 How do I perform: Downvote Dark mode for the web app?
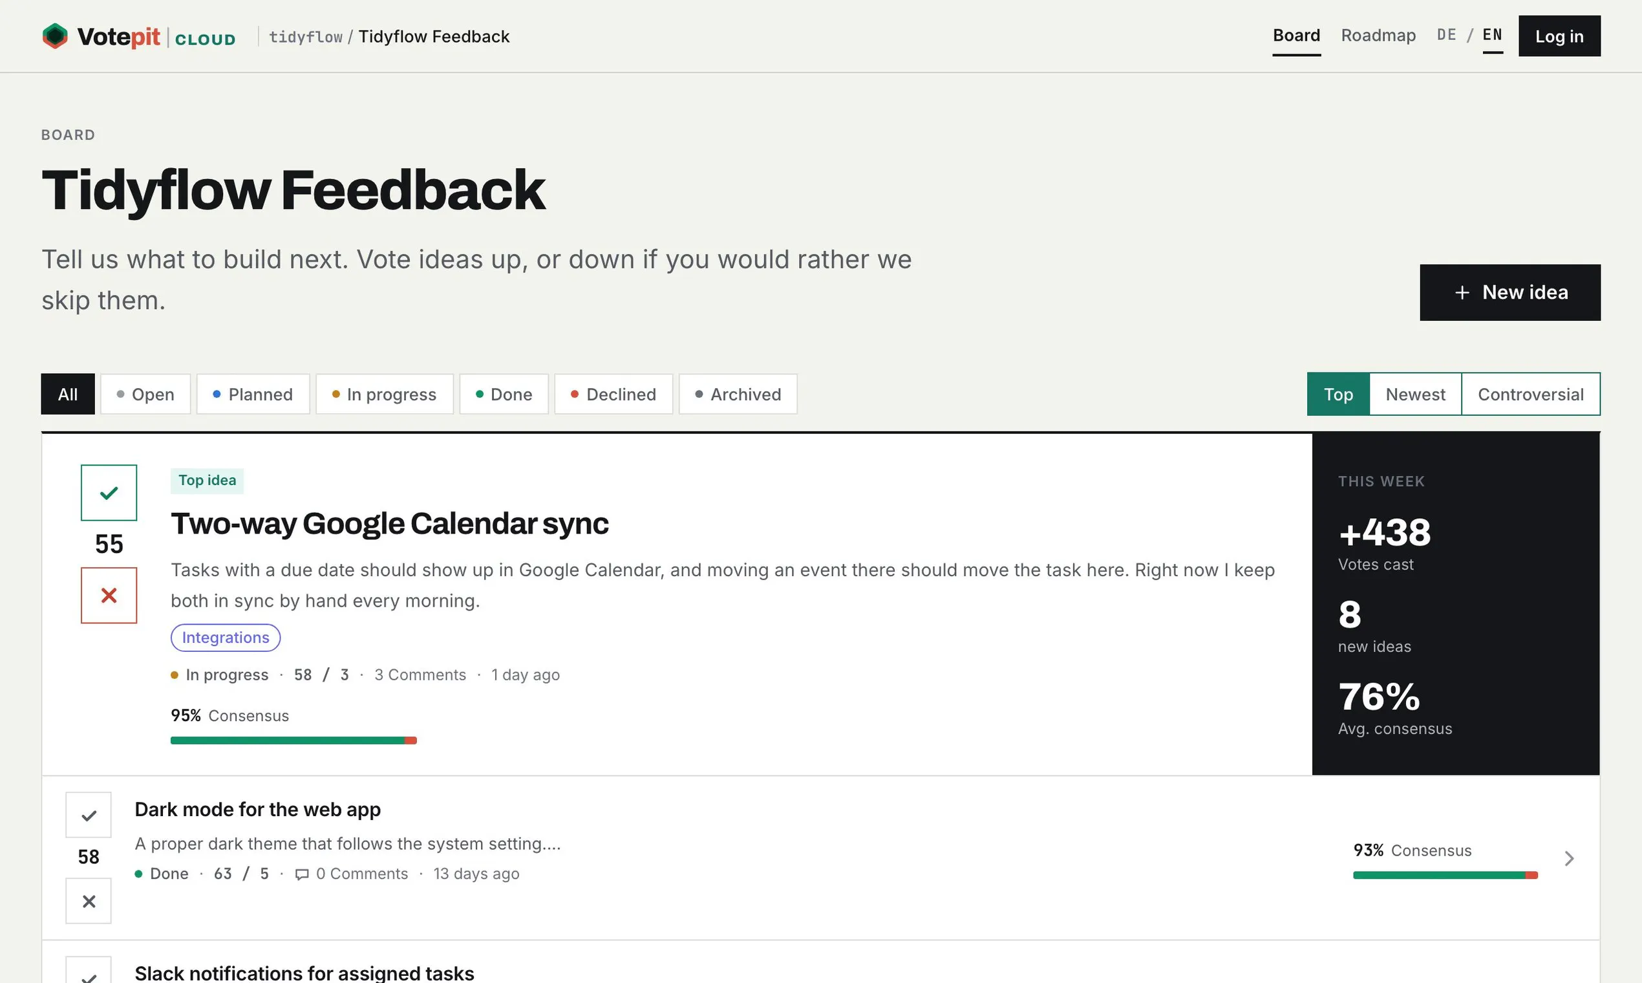click(x=89, y=901)
